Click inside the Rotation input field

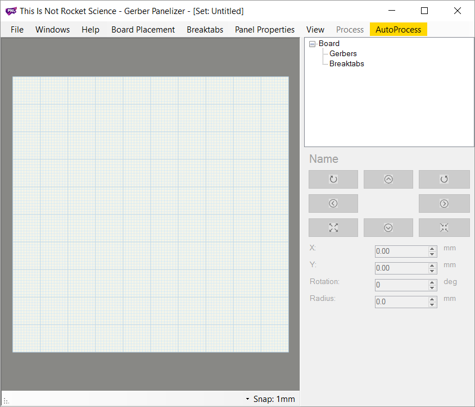401,285
